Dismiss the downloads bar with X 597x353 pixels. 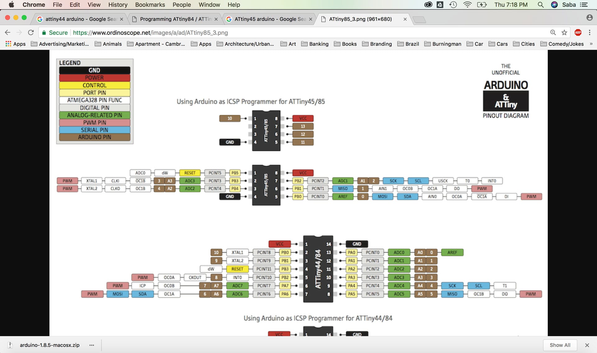tap(587, 345)
